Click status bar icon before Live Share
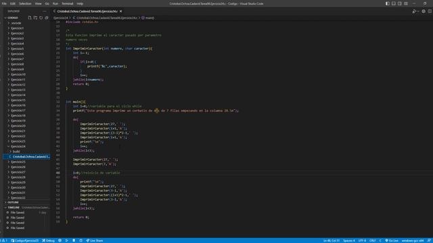 [x=81, y=240]
